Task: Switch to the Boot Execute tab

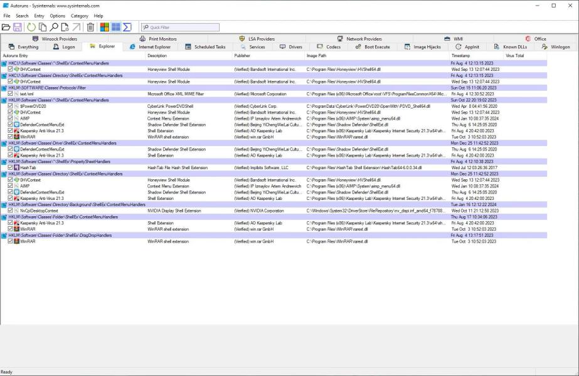Action: (x=373, y=47)
